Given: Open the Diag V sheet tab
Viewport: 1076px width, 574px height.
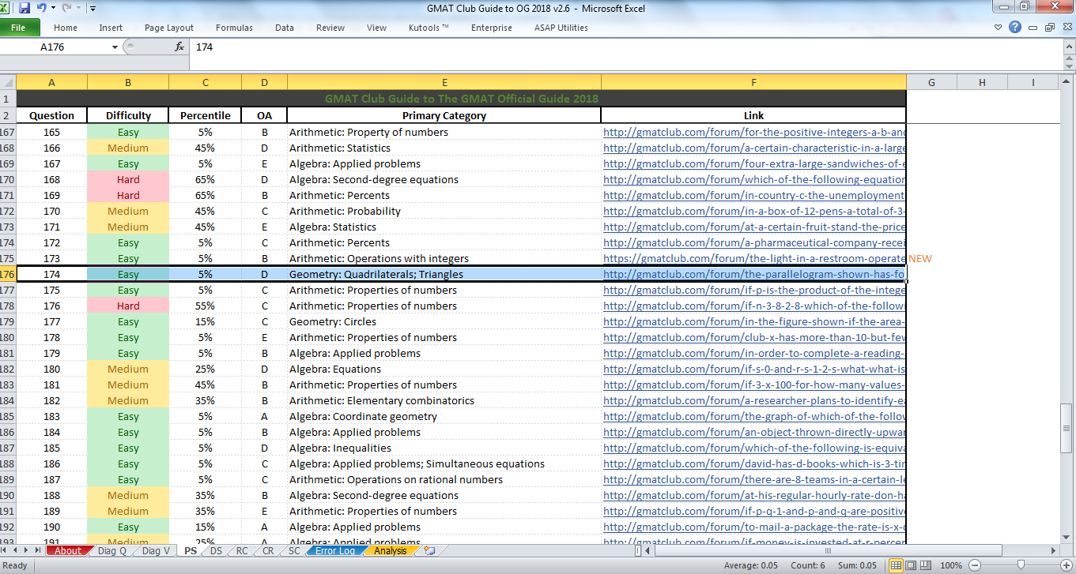Looking at the screenshot, I should 156,550.
